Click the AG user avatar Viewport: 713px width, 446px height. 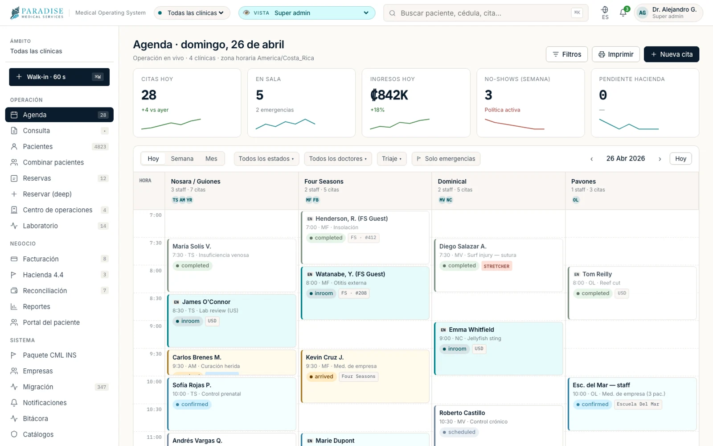tap(642, 13)
